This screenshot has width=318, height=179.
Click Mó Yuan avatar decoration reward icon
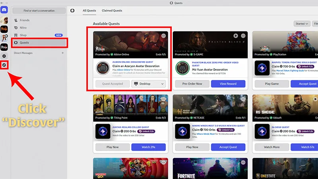coord(182,68)
